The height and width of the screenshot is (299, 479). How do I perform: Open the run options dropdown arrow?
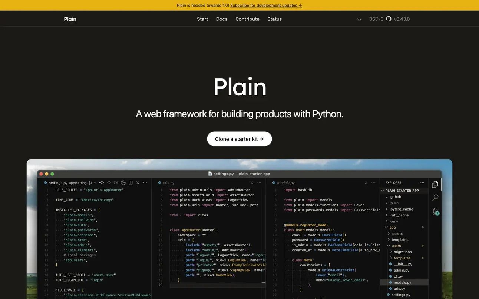coord(95,183)
